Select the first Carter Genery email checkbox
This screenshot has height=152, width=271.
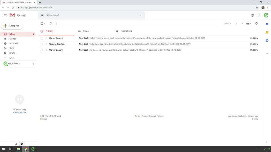[42, 38]
